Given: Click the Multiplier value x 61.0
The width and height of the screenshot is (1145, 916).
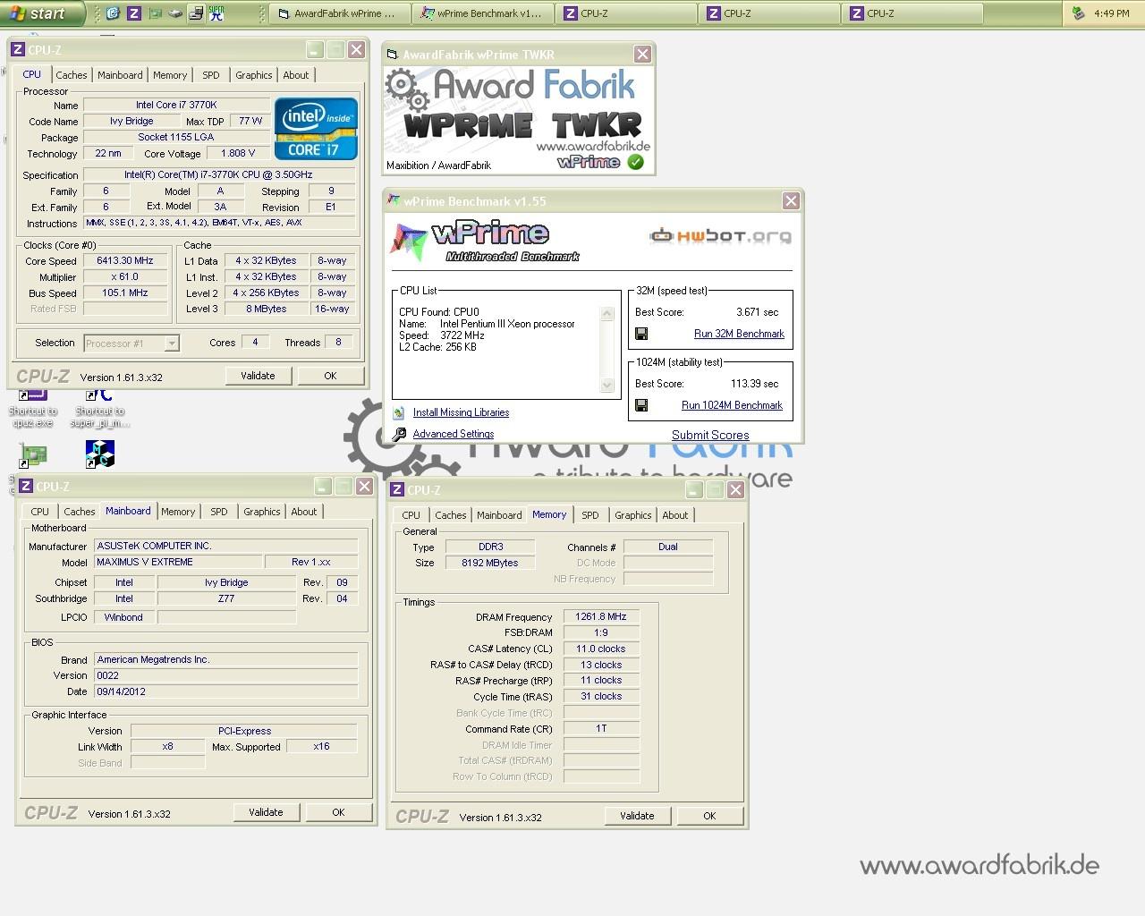Looking at the screenshot, I should (125, 277).
